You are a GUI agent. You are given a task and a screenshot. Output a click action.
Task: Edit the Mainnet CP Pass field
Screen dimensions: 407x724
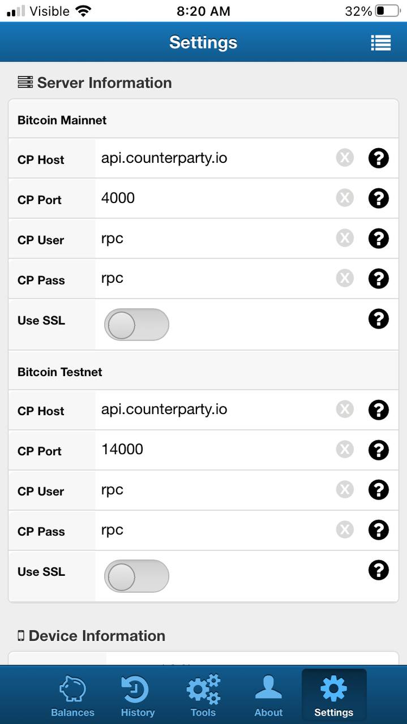[215, 279]
